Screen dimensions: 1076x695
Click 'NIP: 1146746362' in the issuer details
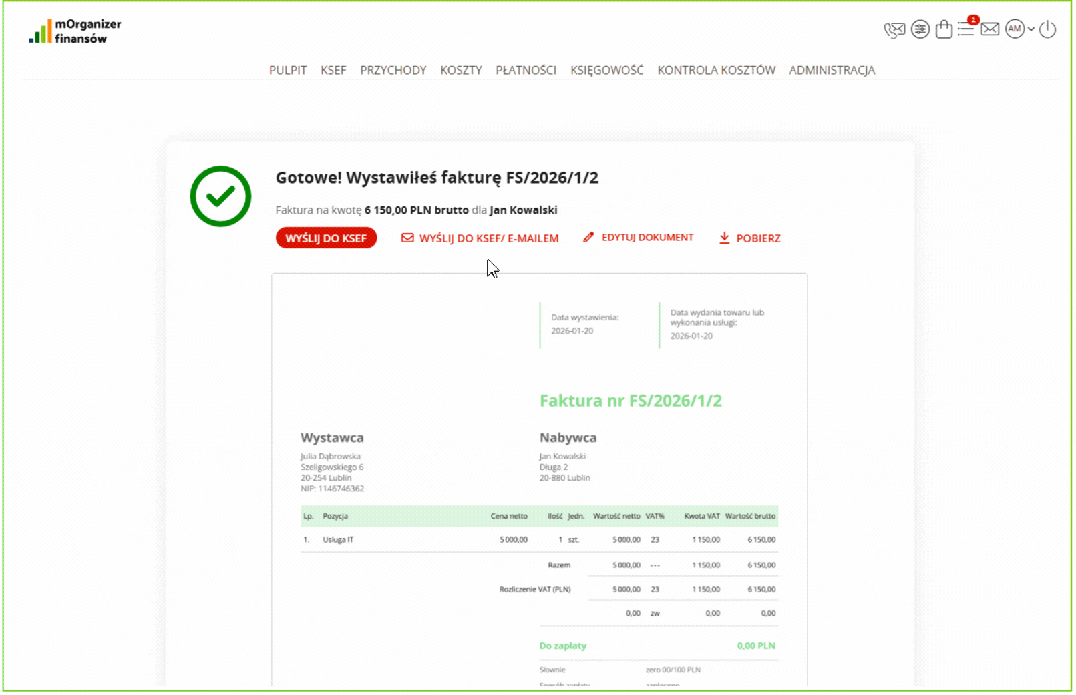click(x=332, y=489)
